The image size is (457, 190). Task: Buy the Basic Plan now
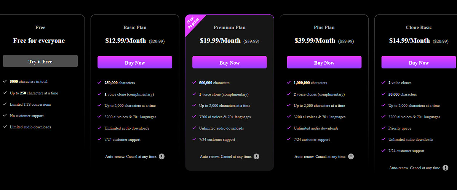point(135,62)
